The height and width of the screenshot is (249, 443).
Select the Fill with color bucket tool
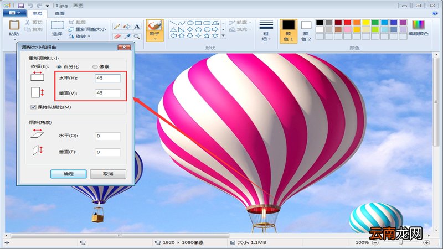pos(127,26)
